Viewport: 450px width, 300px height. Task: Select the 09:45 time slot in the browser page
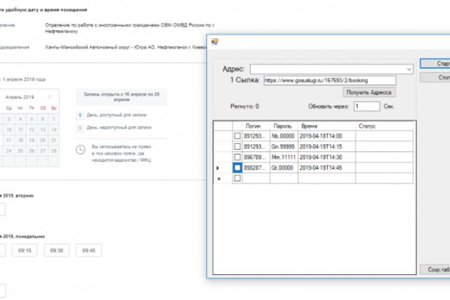[88, 251]
